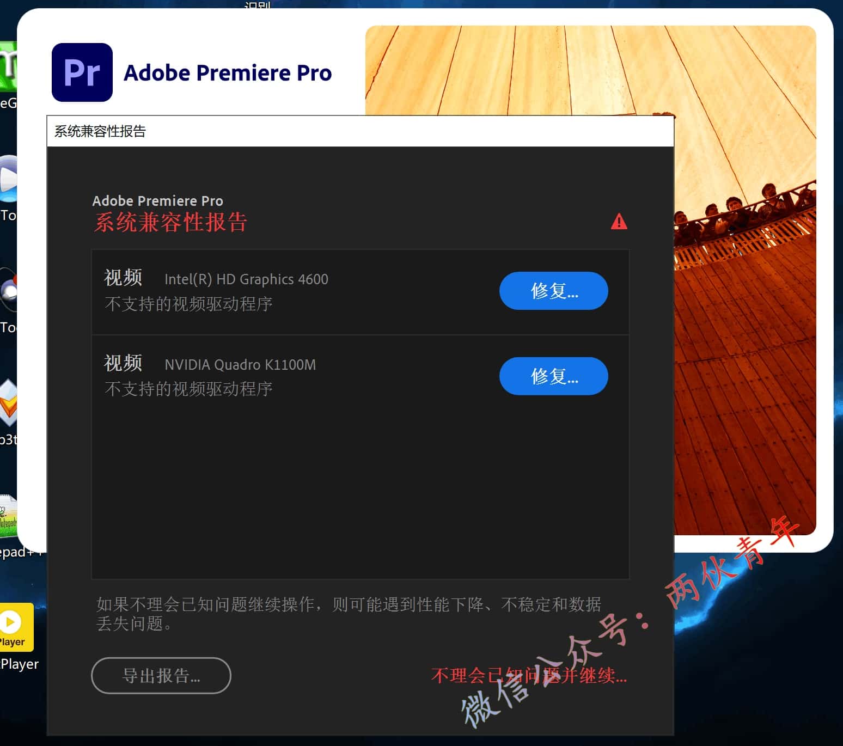Click the warning message about performance issues
Viewport: 843px width, 746px height.
[x=349, y=614]
